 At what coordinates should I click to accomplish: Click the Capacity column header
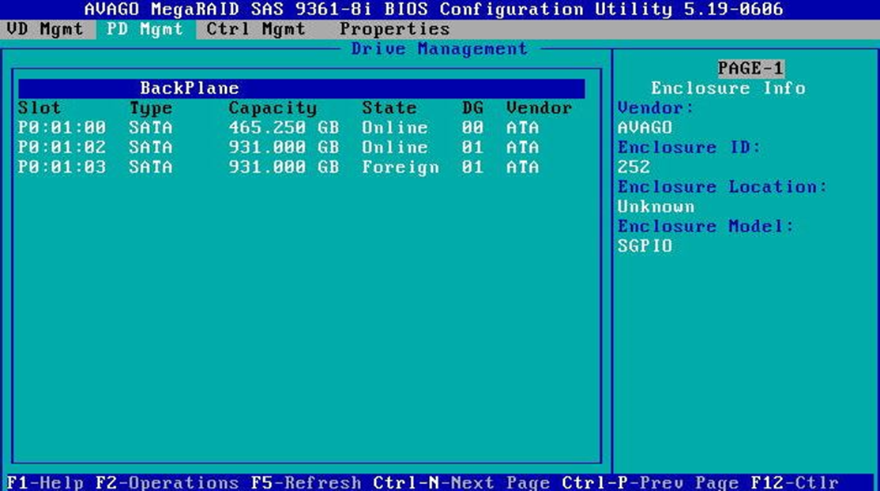point(273,108)
